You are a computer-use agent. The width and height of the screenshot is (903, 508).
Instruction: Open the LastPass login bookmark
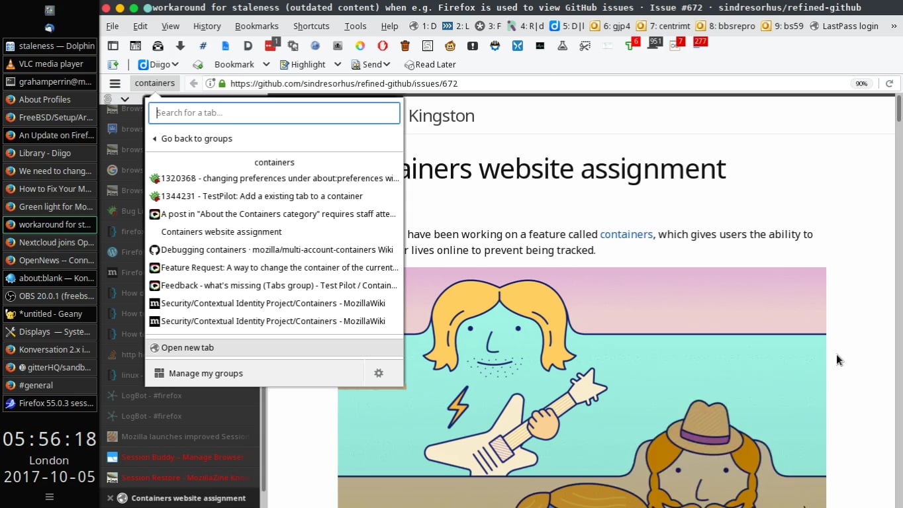click(x=844, y=26)
